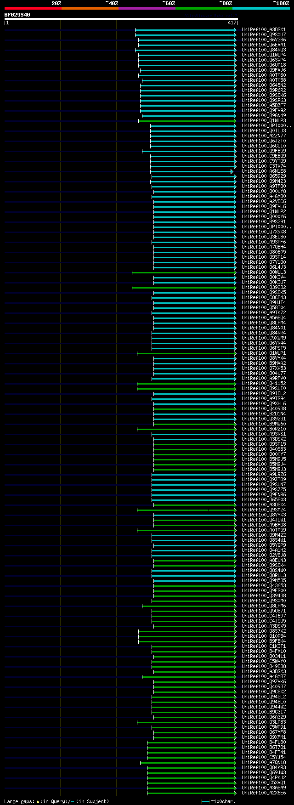
Task: Select the UniRef100_Q40583 label
Action: (264, 449)
